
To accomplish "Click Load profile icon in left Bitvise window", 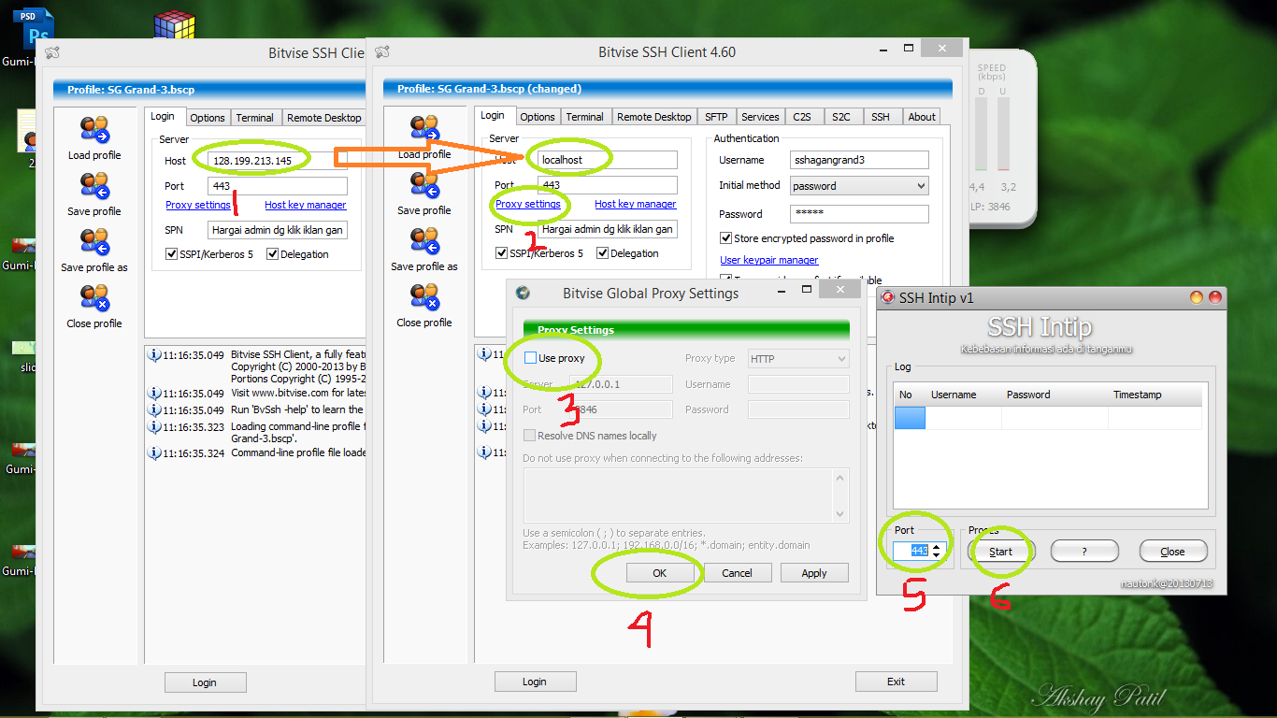I will pyautogui.click(x=94, y=130).
